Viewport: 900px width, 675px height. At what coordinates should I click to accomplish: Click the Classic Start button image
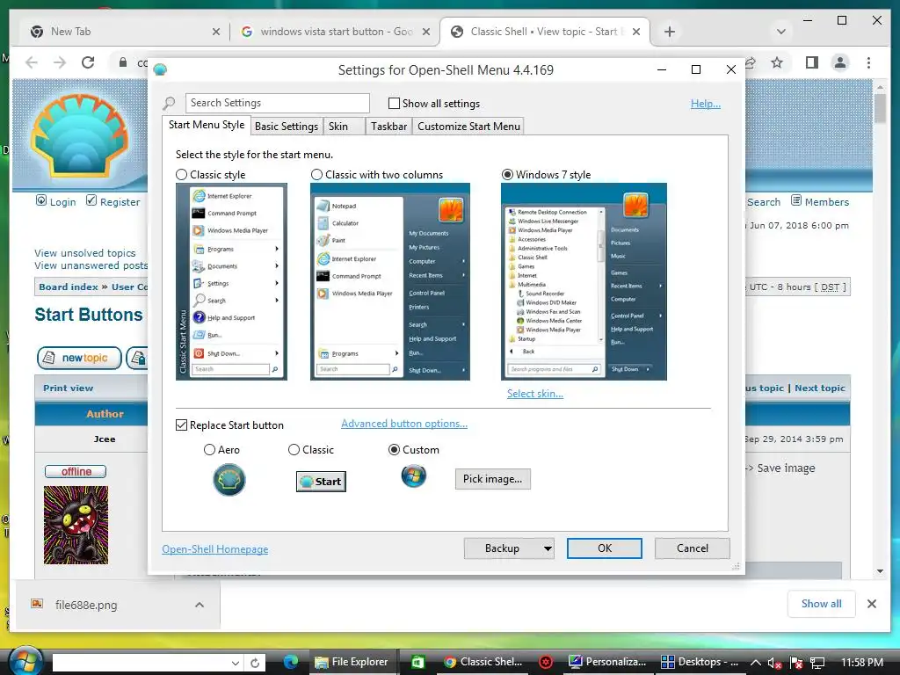(x=321, y=482)
